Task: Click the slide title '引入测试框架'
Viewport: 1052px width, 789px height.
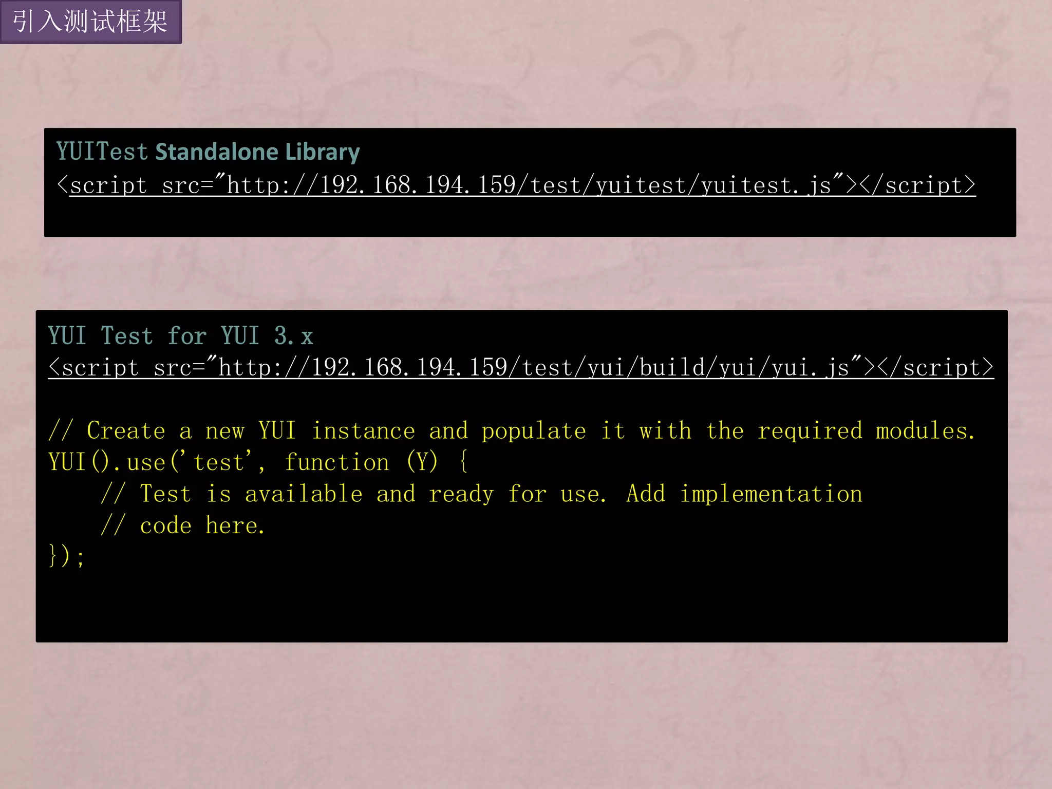Action: (x=90, y=22)
